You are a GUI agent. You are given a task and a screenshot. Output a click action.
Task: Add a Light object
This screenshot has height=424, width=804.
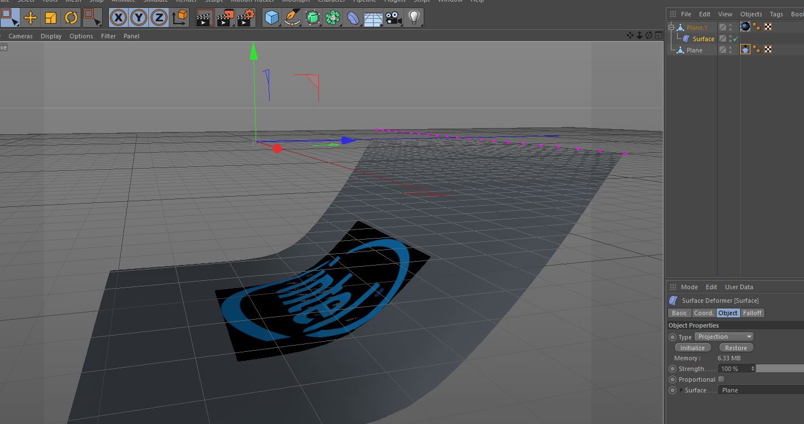click(x=414, y=17)
